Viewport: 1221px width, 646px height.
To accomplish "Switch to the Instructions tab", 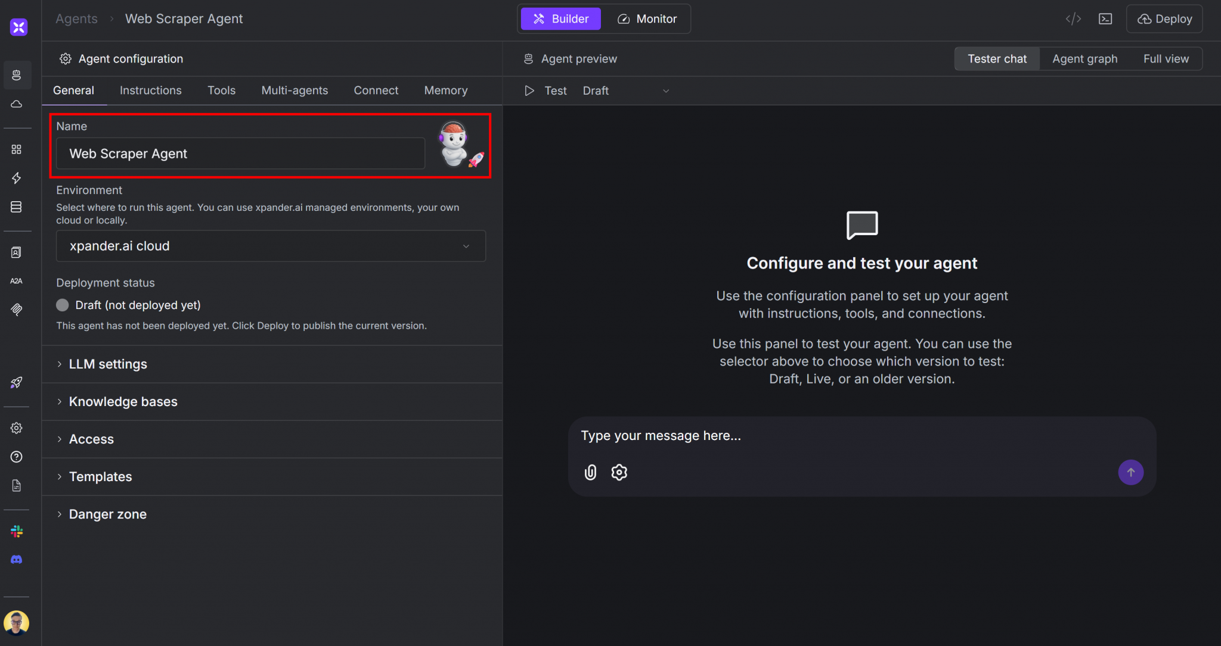I will (x=150, y=90).
